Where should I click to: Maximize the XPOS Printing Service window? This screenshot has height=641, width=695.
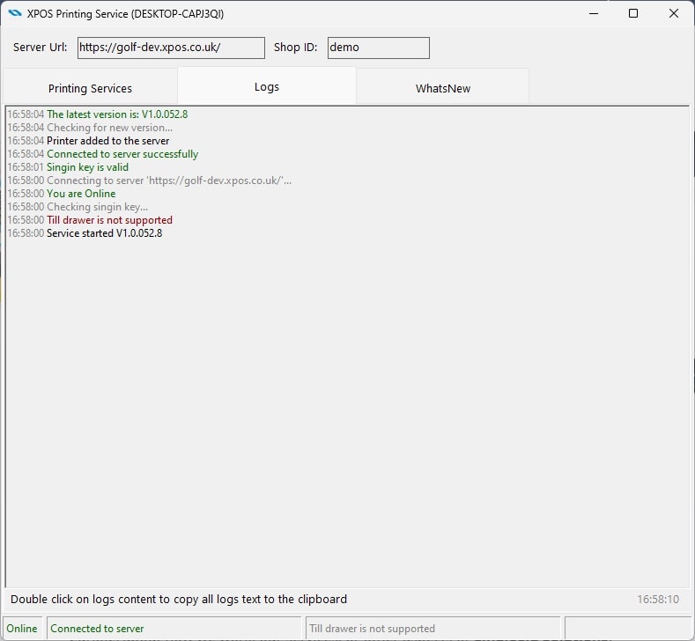633,13
